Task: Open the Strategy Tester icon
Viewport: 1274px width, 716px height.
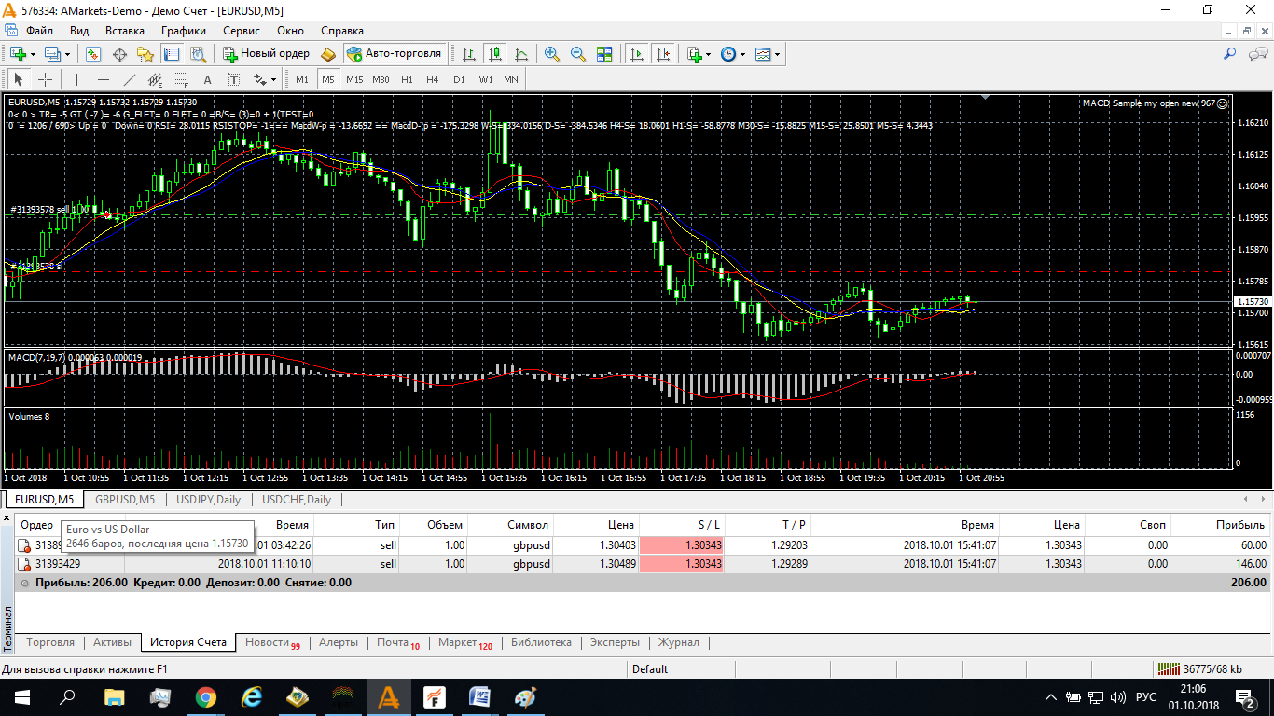Action: [198, 54]
